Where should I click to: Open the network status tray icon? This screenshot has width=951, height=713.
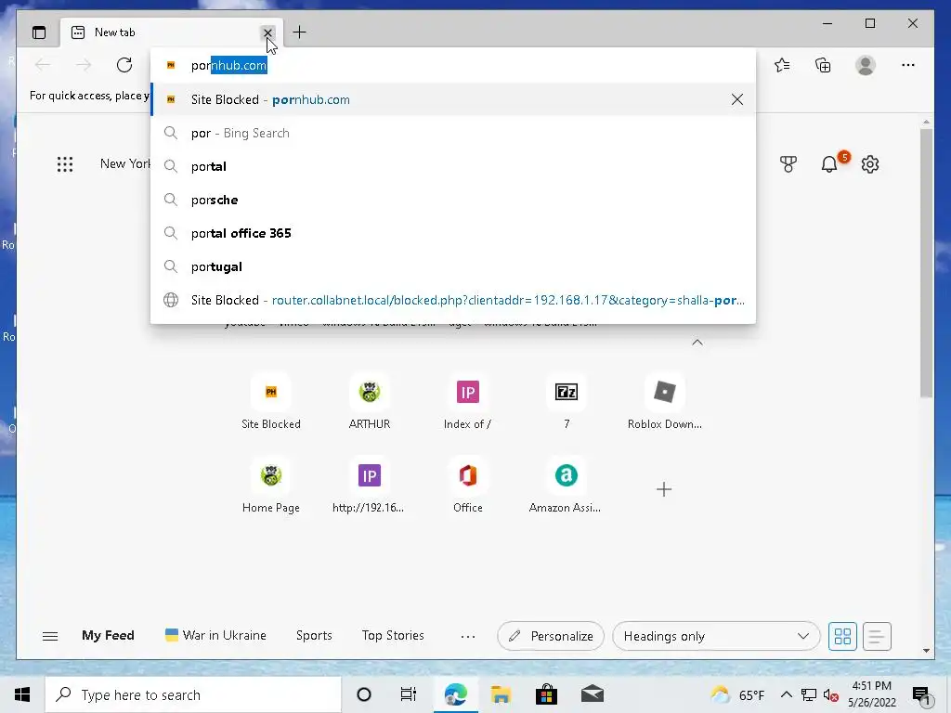[x=809, y=694]
